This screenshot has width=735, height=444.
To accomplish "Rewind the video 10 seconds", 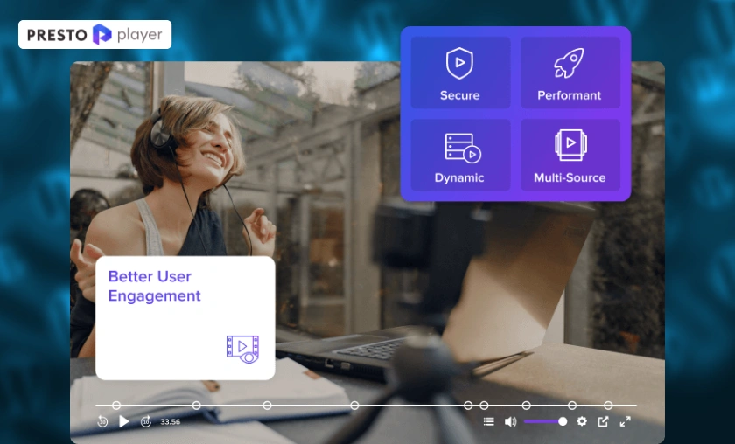I will 102,421.
